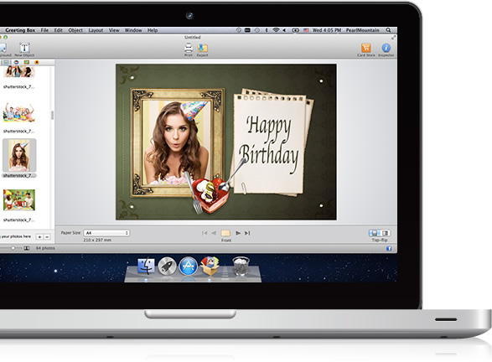This screenshot has width=492, height=362.
Task: Open the Layout menu
Action: pos(96,30)
